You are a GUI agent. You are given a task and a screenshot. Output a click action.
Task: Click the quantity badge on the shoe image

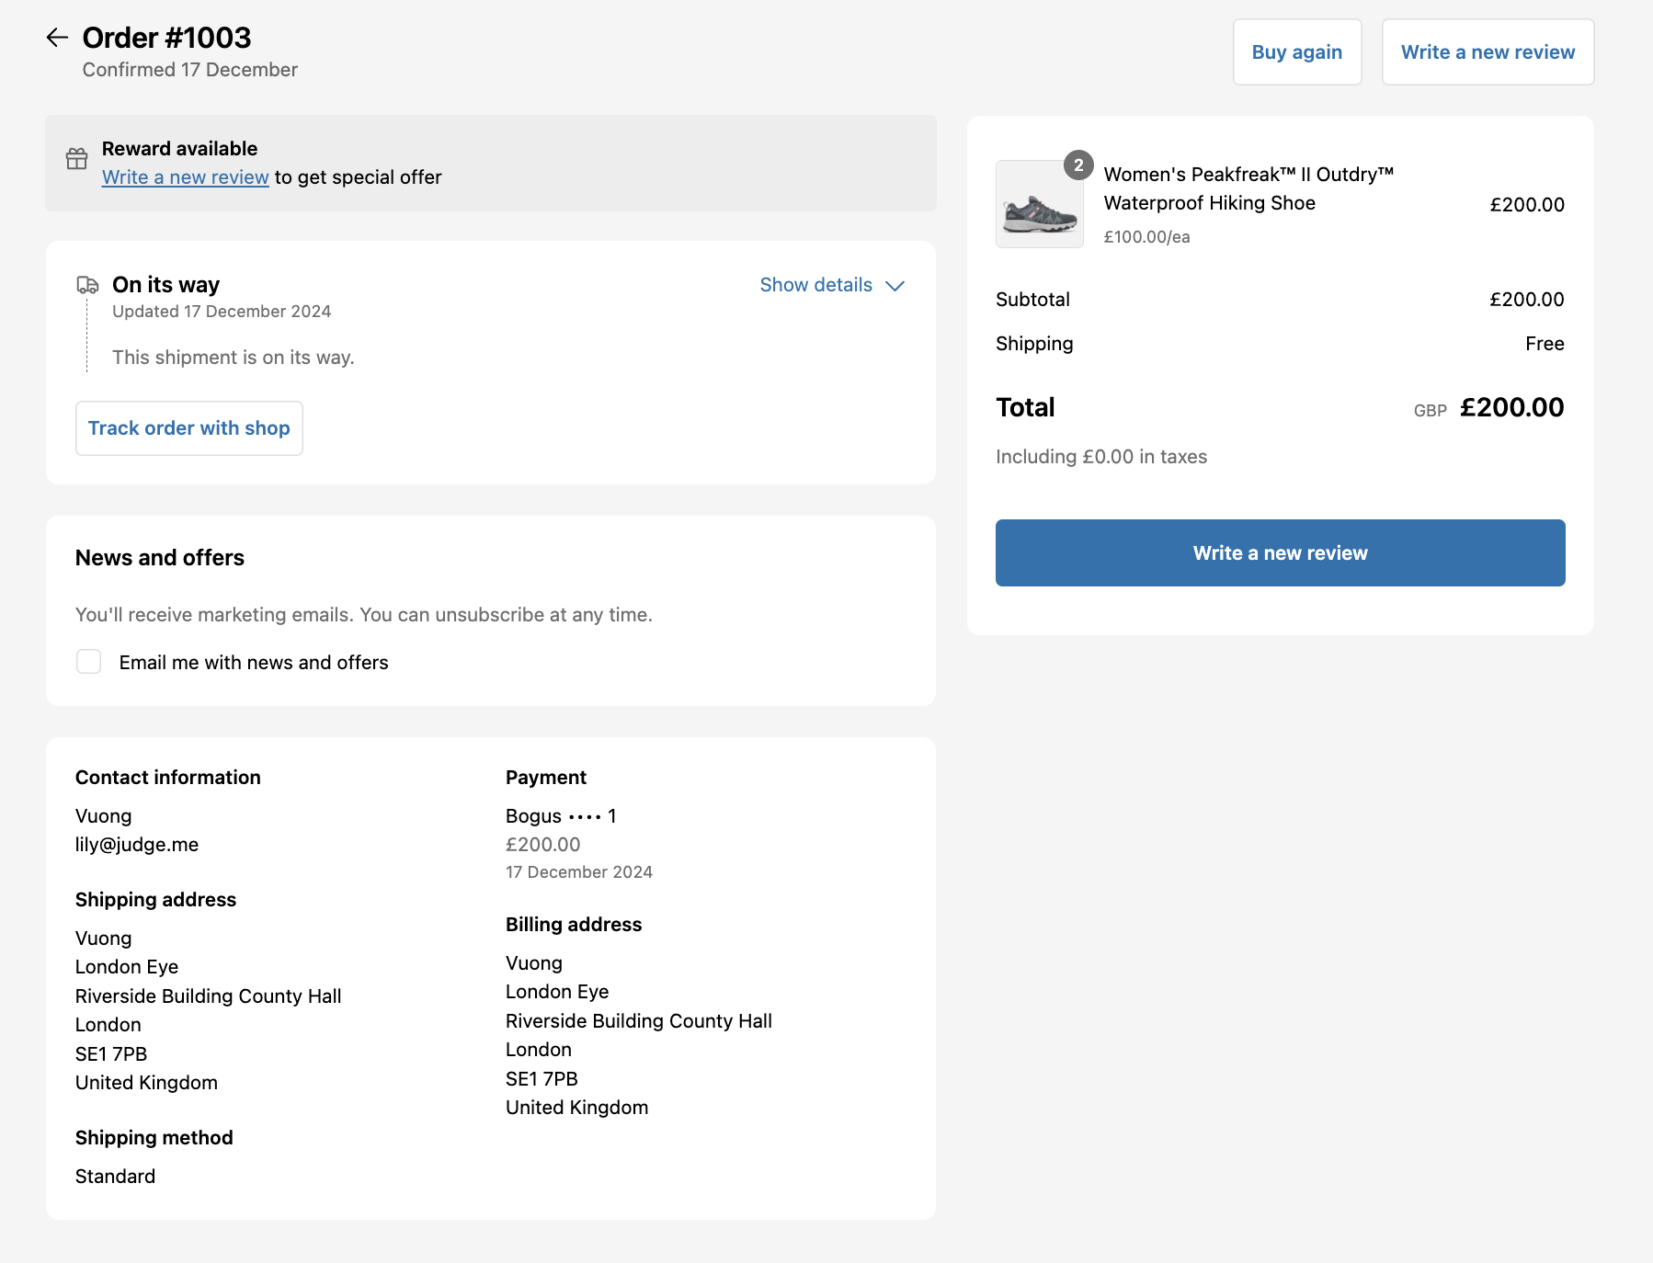tap(1078, 165)
